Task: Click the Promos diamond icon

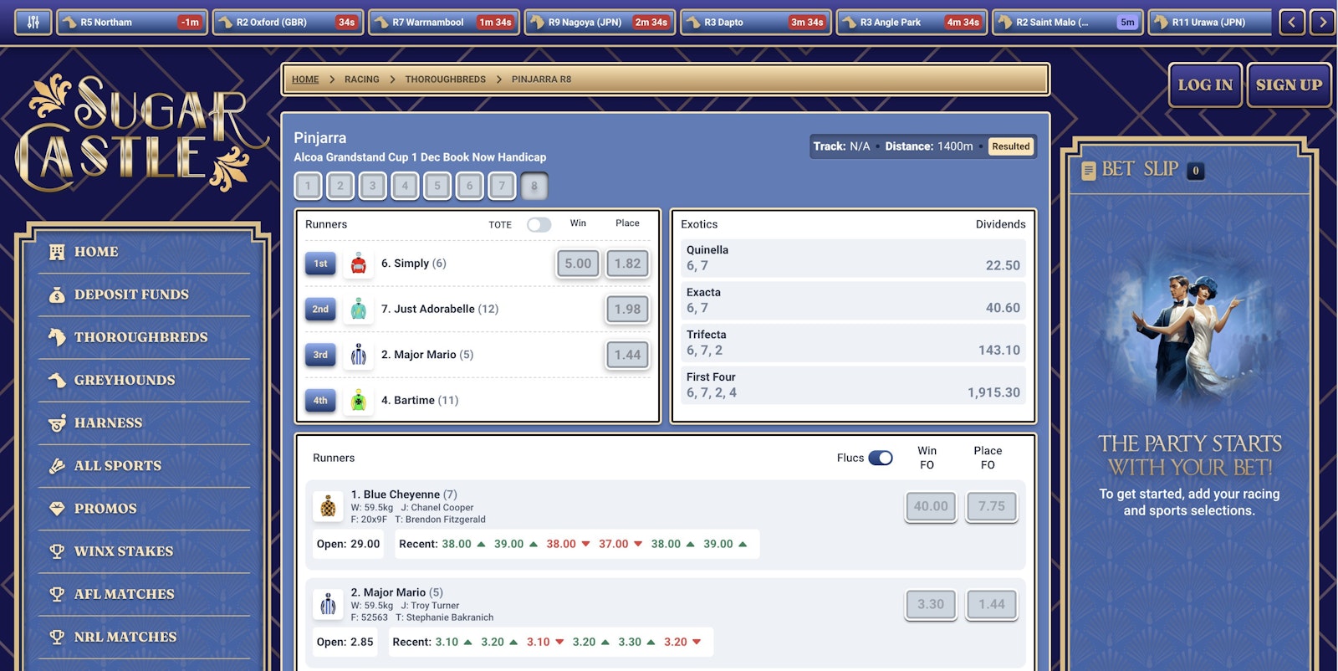Action: [x=57, y=509]
